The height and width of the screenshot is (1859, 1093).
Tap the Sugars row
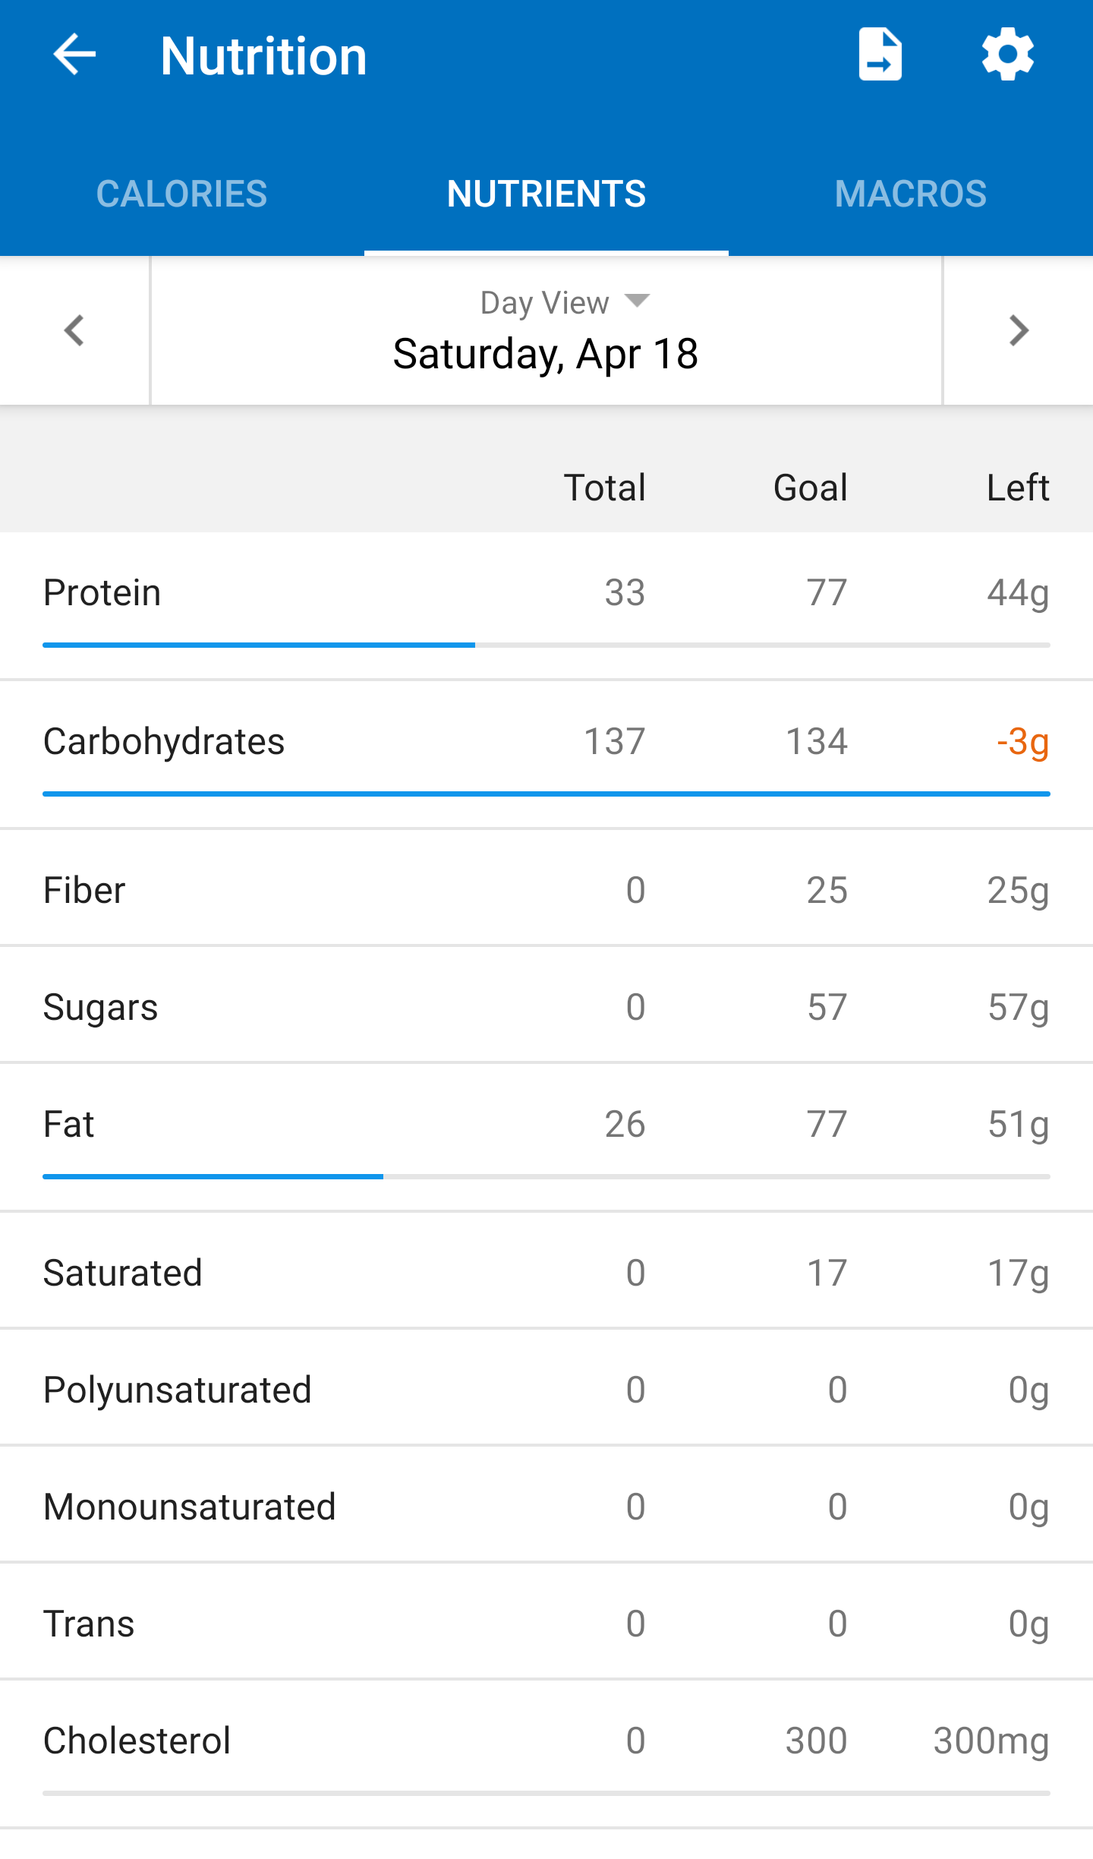tap(546, 1007)
